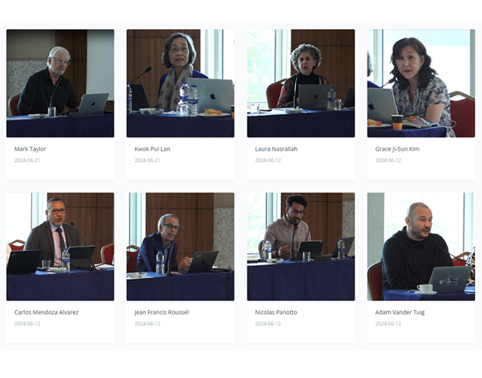482x378 pixels.
Task: Open the Jean Francis Roussel title link
Action: (x=162, y=312)
